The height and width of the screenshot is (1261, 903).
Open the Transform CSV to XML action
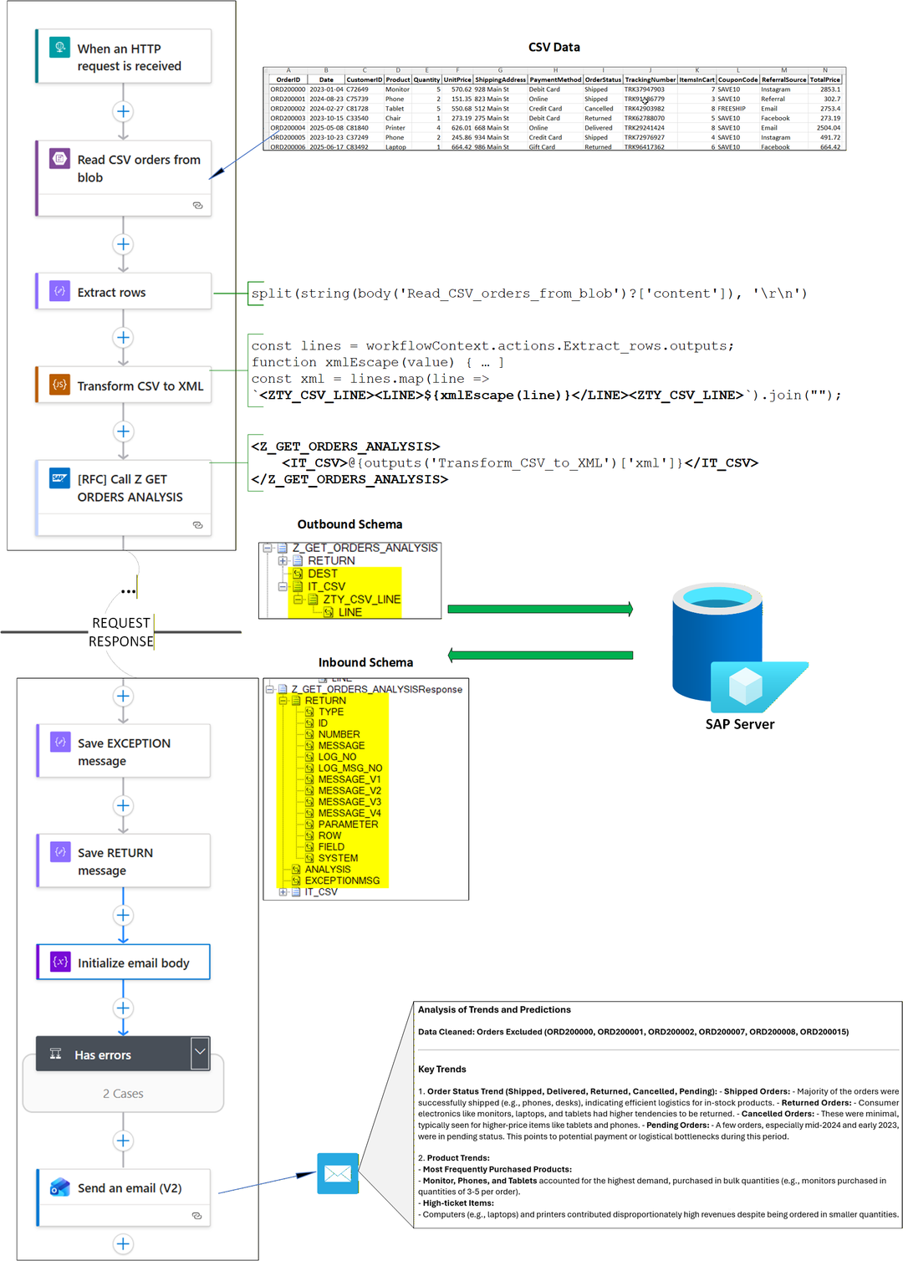[x=123, y=385]
